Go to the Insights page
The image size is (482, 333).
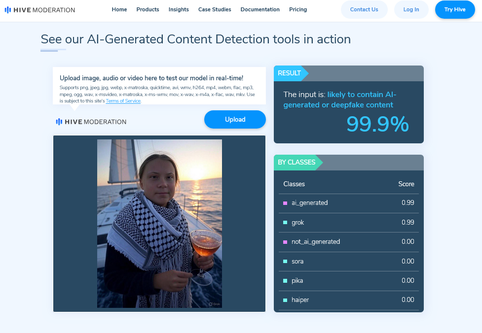179,9
